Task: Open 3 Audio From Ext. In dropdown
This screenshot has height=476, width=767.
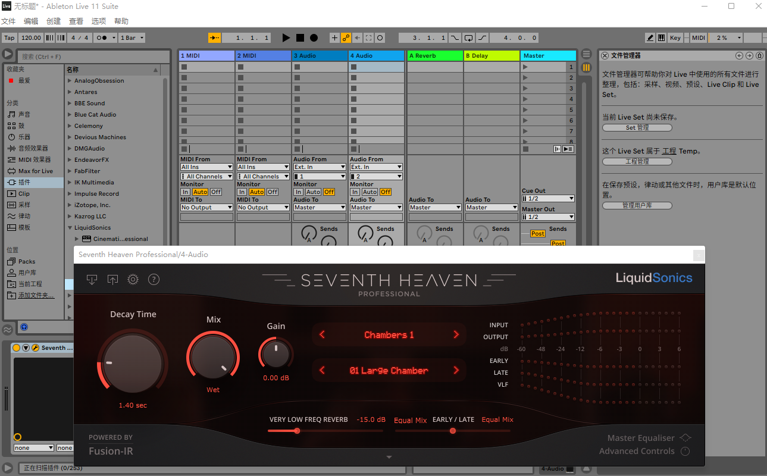Action: click(x=320, y=167)
